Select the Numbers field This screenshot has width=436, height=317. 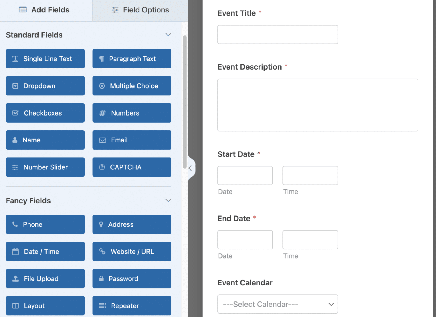pyautogui.click(x=131, y=113)
